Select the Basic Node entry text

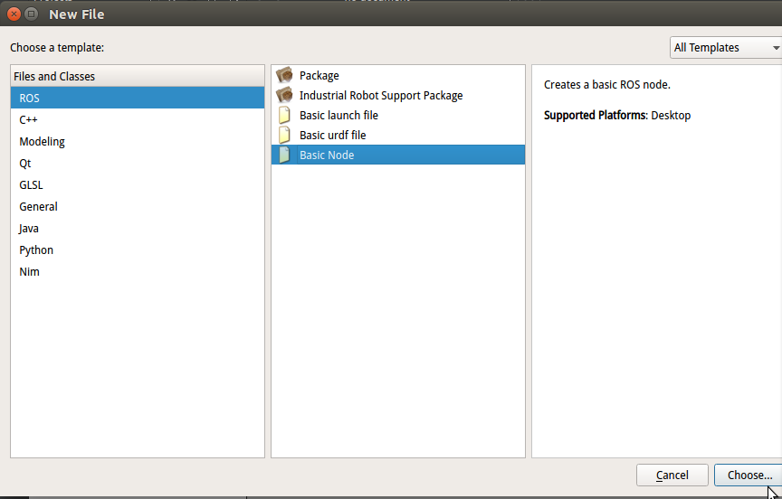click(x=327, y=155)
